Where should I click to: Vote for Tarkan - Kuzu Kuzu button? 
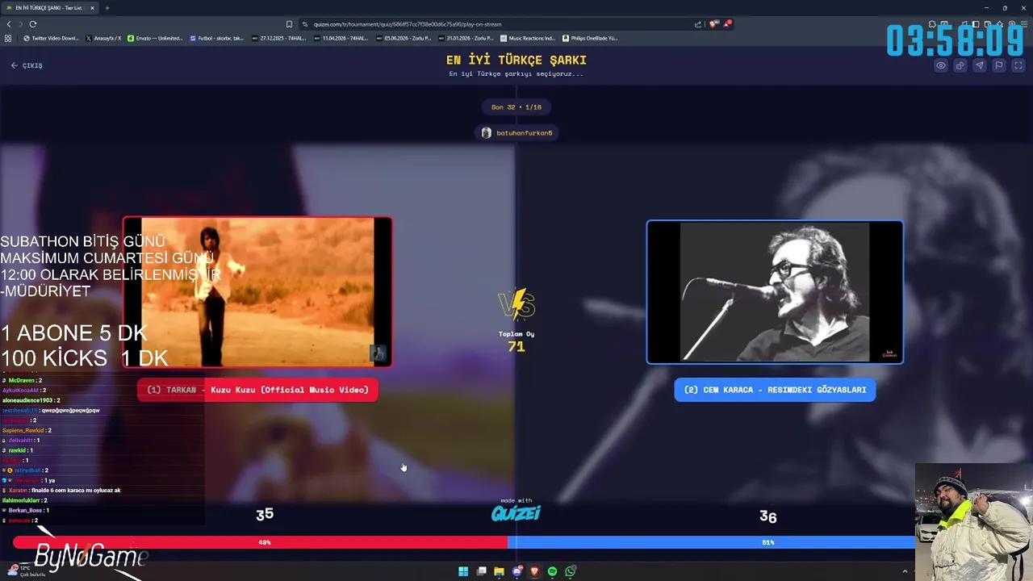(257, 390)
